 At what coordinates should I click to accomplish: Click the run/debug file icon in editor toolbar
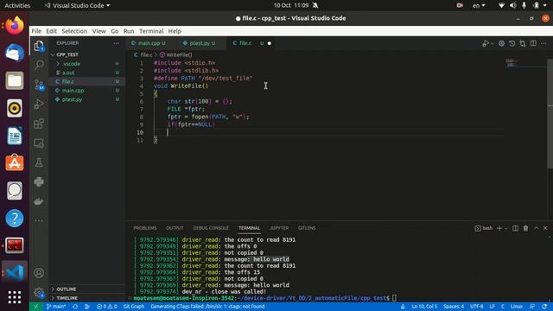click(486, 43)
